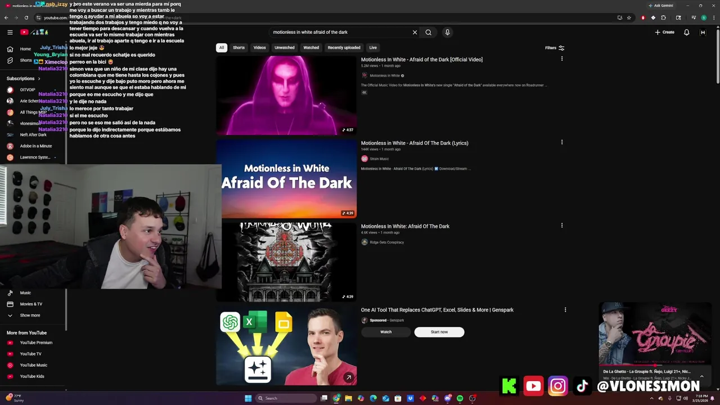The image size is (720, 405).
Task: Open the haunted house video thumbnail
Action: (x=286, y=262)
